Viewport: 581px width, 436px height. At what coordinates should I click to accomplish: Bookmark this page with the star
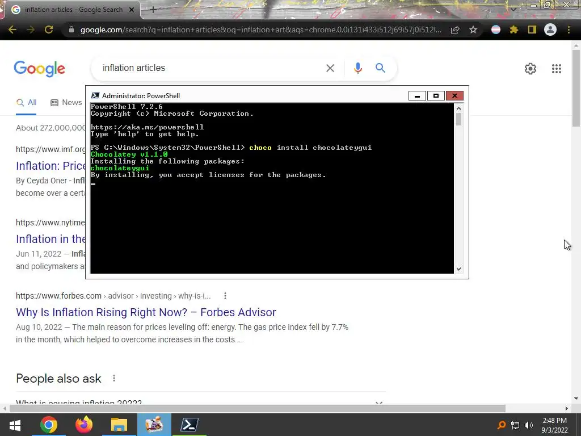tap(473, 30)
